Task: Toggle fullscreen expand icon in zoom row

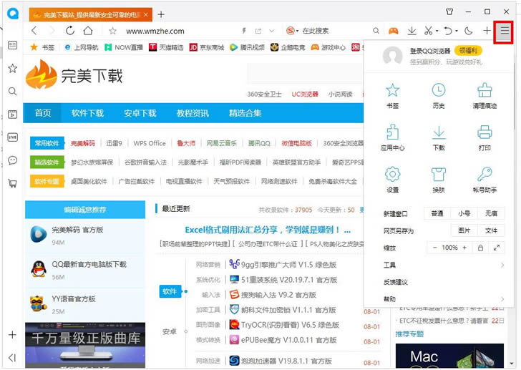Action: (x=497, y=248)
